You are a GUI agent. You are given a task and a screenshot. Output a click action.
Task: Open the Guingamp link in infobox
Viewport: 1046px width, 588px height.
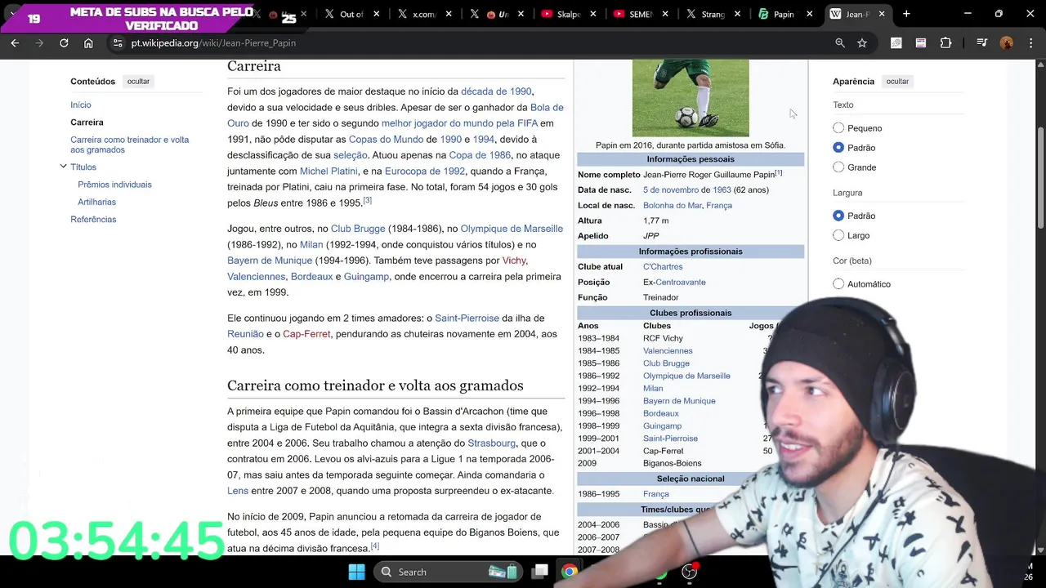(662, 425)
